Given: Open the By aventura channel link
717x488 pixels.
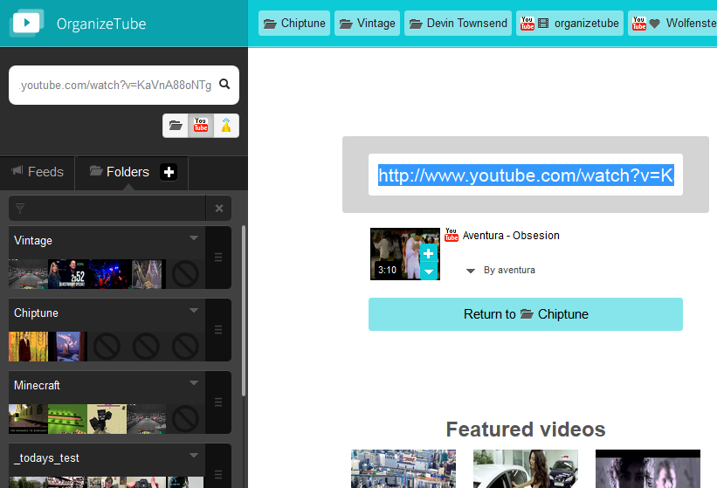Looking at the screenshot, I should (509, 270).
